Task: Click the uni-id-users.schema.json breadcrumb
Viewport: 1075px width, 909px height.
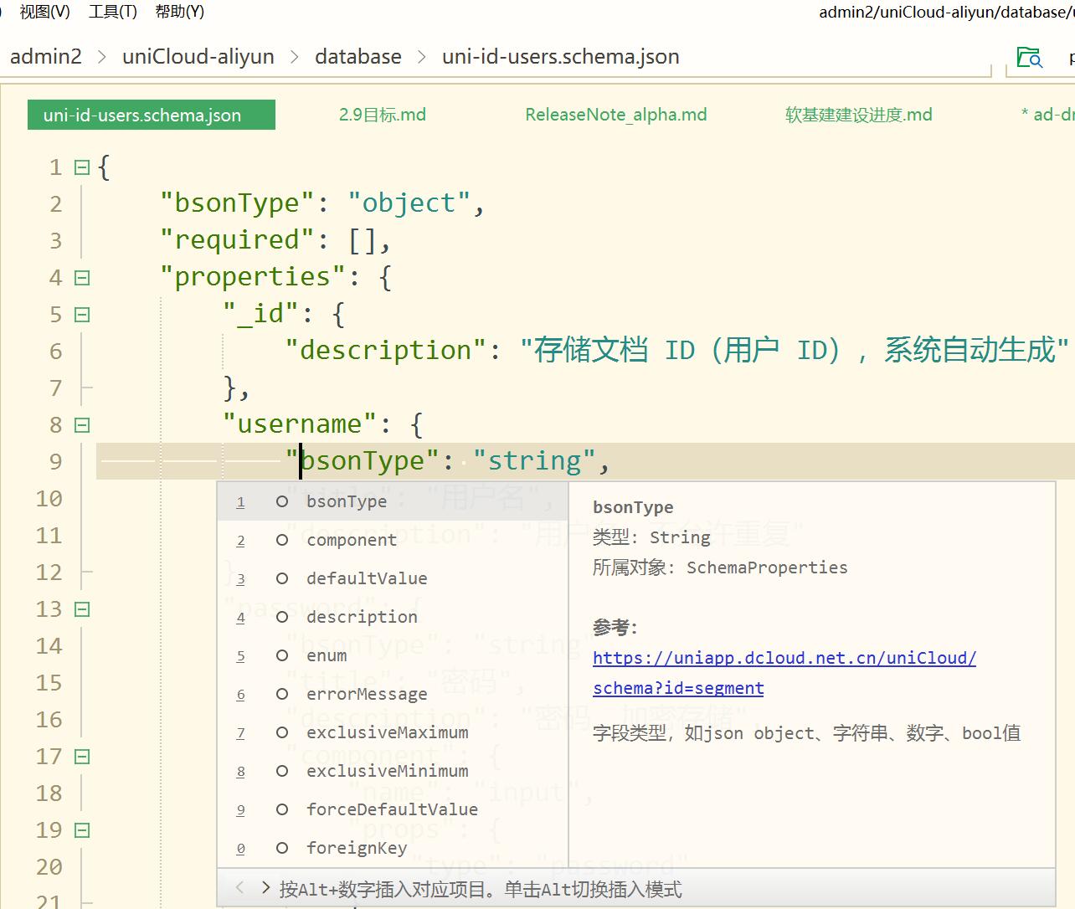Action: [561, 57]
